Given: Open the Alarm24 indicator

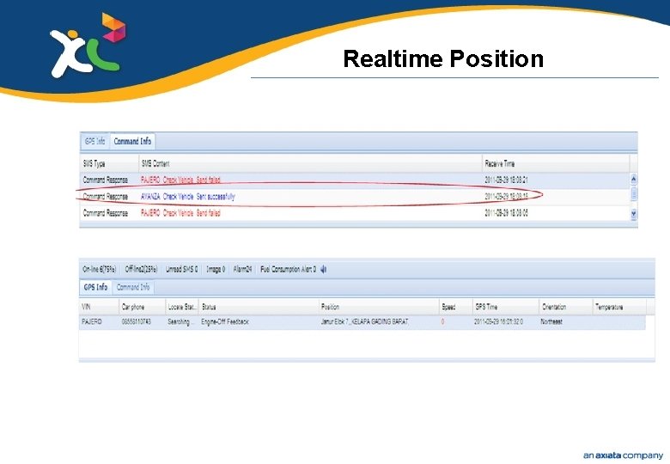Looking at the screenshot, I should [242, 269].
